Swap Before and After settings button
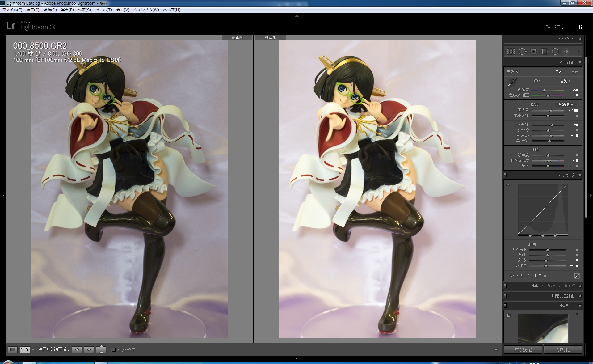The height and width of the screenshot is (364, 593). coord(101,349)
